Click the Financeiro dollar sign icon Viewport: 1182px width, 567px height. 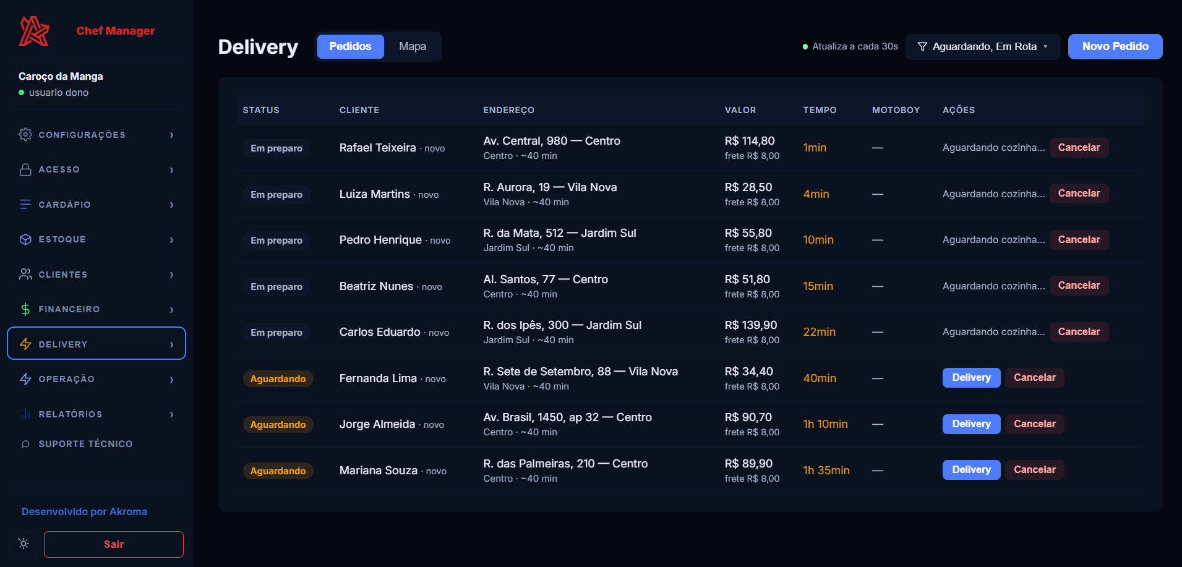(25, 309)
